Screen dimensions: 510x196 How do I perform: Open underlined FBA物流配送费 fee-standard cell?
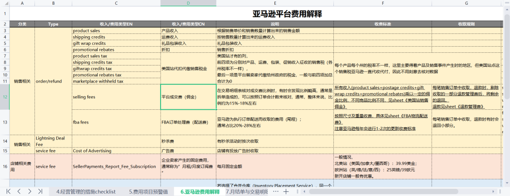tap(383, 122)
